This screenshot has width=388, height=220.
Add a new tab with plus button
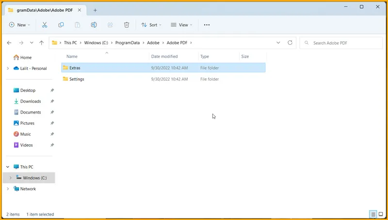point(95,10)
